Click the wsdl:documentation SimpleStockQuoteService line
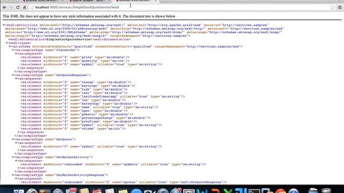Image resolution: width=344 pixels, height=193 pixels. [69, 39]
